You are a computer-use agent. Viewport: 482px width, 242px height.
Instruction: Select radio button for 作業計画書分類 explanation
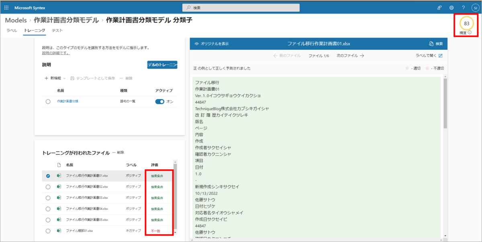48,102
